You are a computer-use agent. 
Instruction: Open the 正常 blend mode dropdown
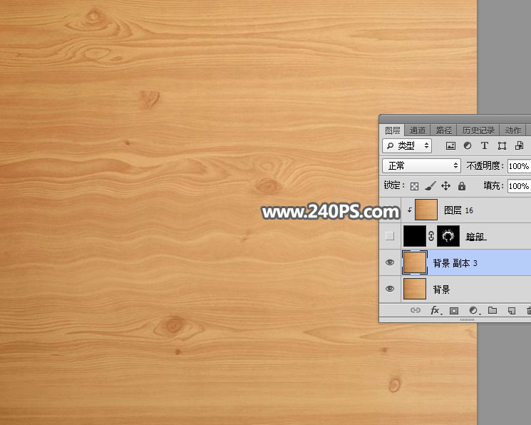(422, 165)
